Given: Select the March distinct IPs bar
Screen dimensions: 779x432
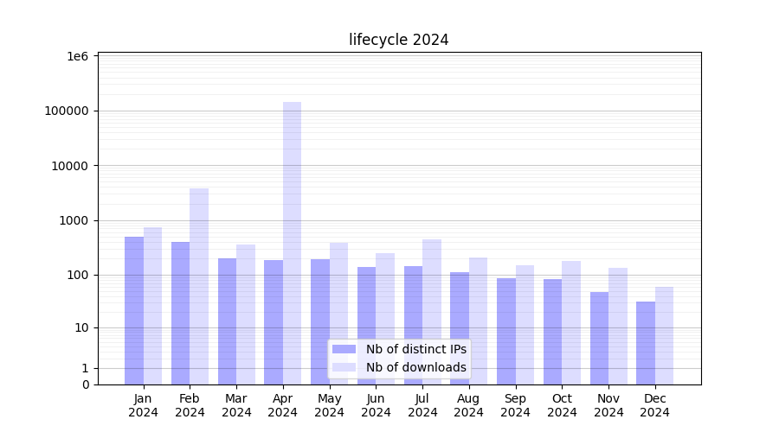Looking at the screenshot, I should click(x=227, y=321).
